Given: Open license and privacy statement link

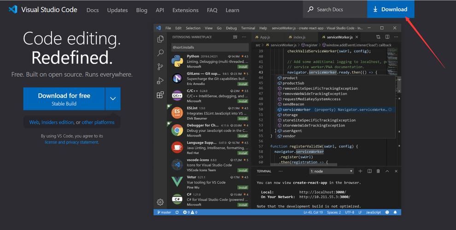Looking at the screenshot, I should 71,142.
